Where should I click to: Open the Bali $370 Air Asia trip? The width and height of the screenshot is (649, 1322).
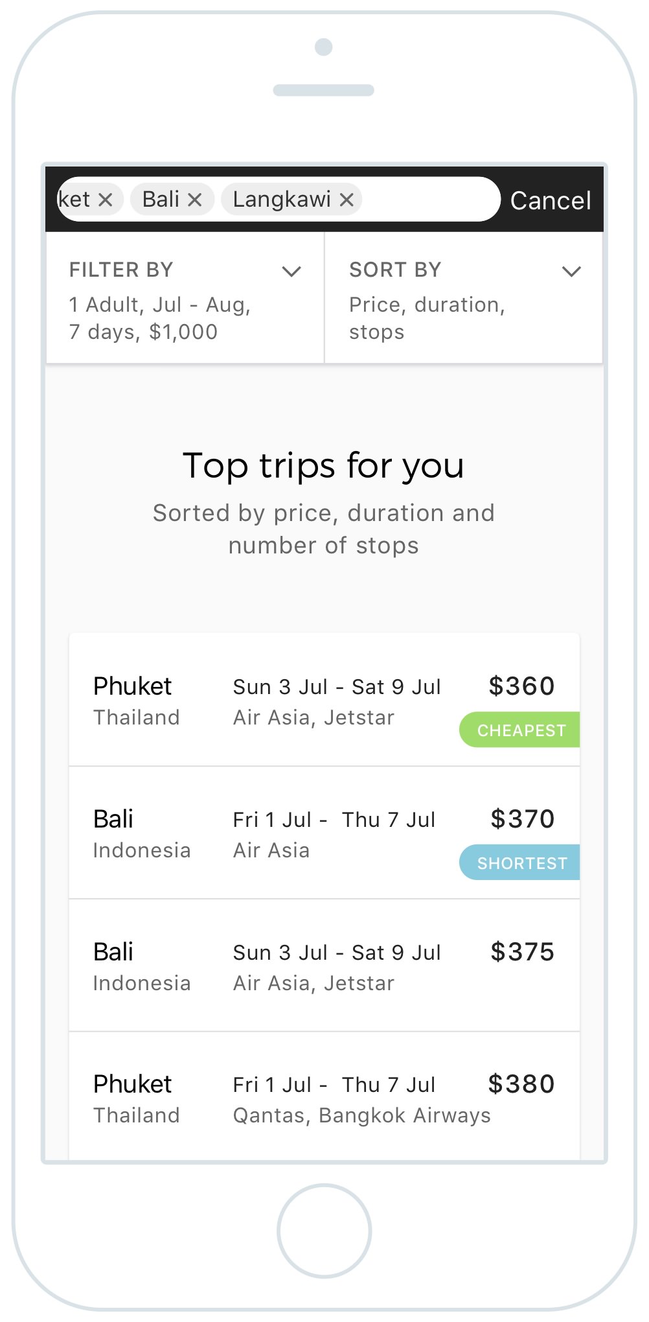tap(324, 833)
